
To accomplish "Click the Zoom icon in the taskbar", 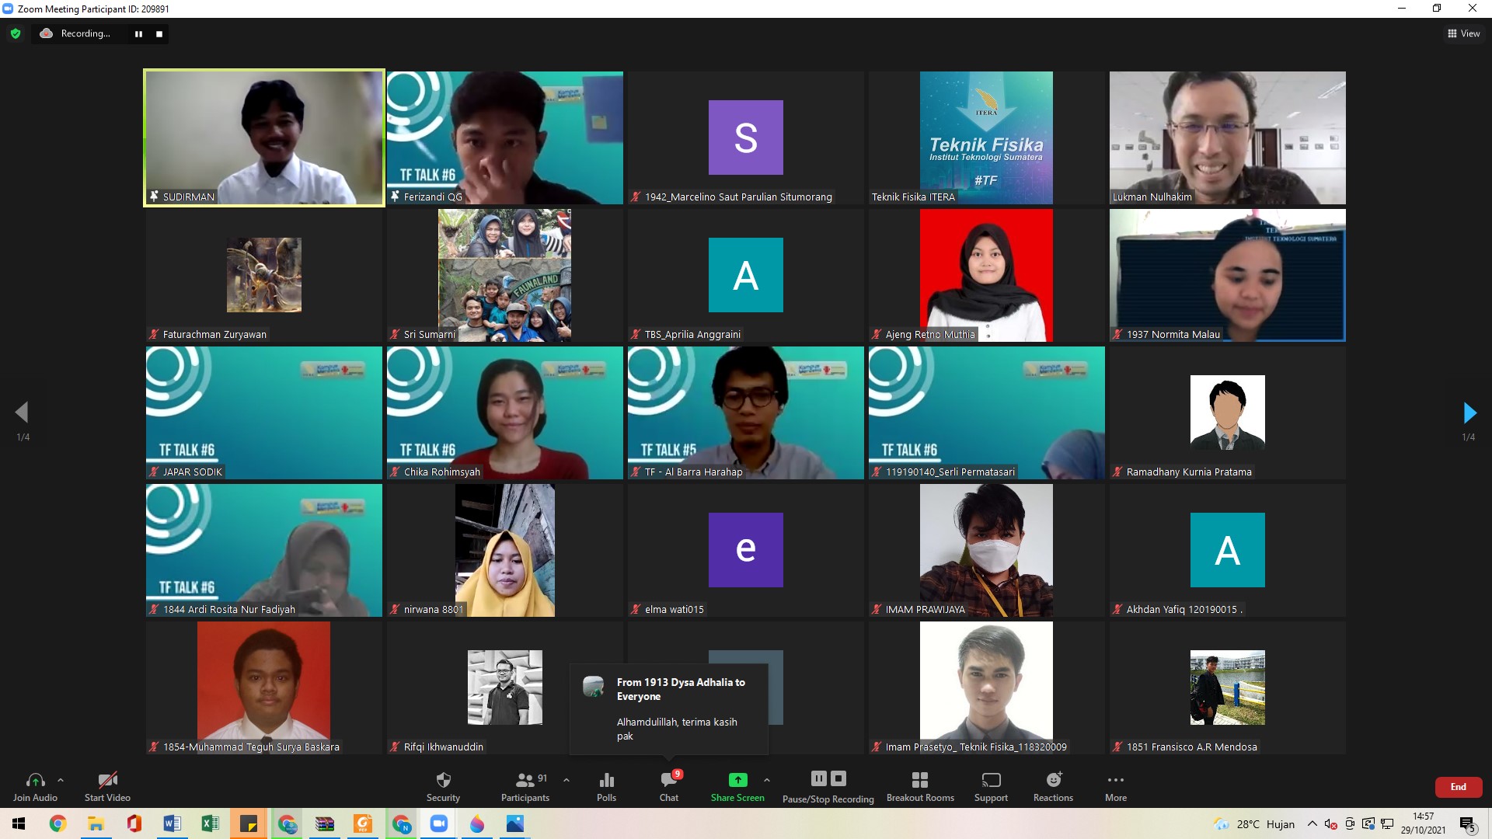I will 439,823.
